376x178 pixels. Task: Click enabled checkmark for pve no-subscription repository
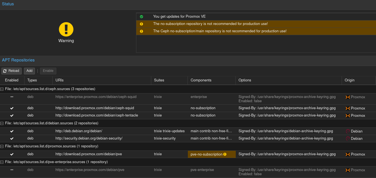click(x=12, y=154)
